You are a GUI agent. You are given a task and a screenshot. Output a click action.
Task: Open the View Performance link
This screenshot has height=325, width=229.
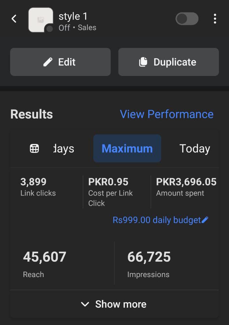(166, 114)
